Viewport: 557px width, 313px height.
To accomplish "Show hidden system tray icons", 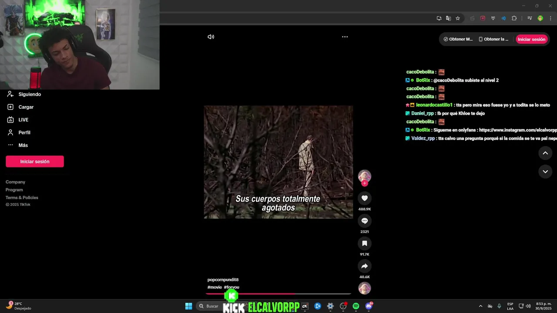I will pyautogui.click(x=480, y=306).
